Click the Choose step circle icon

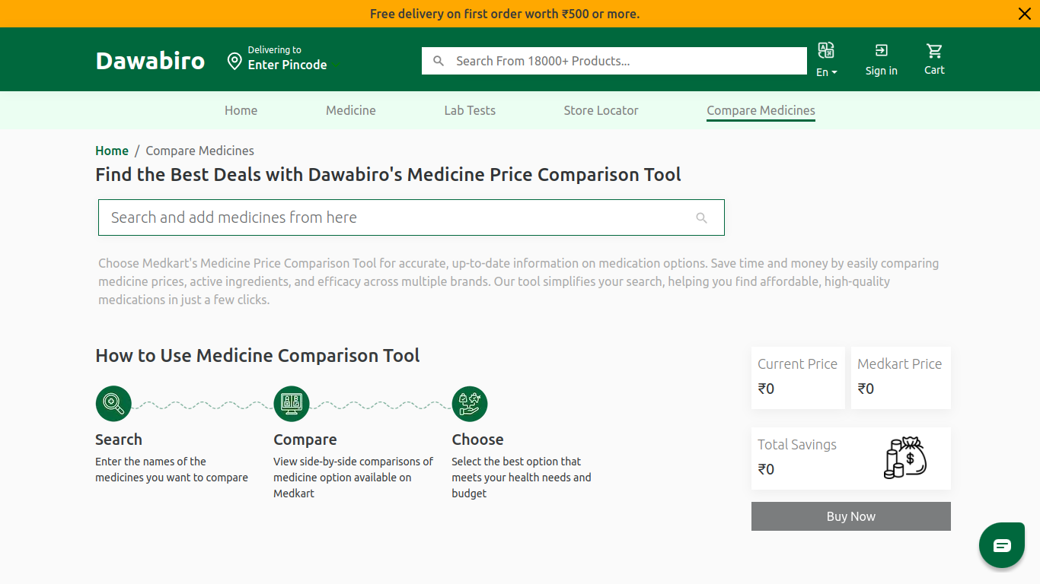[470, 403]
